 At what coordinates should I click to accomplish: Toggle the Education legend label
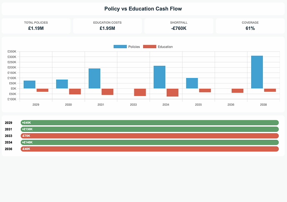[165, 47]
